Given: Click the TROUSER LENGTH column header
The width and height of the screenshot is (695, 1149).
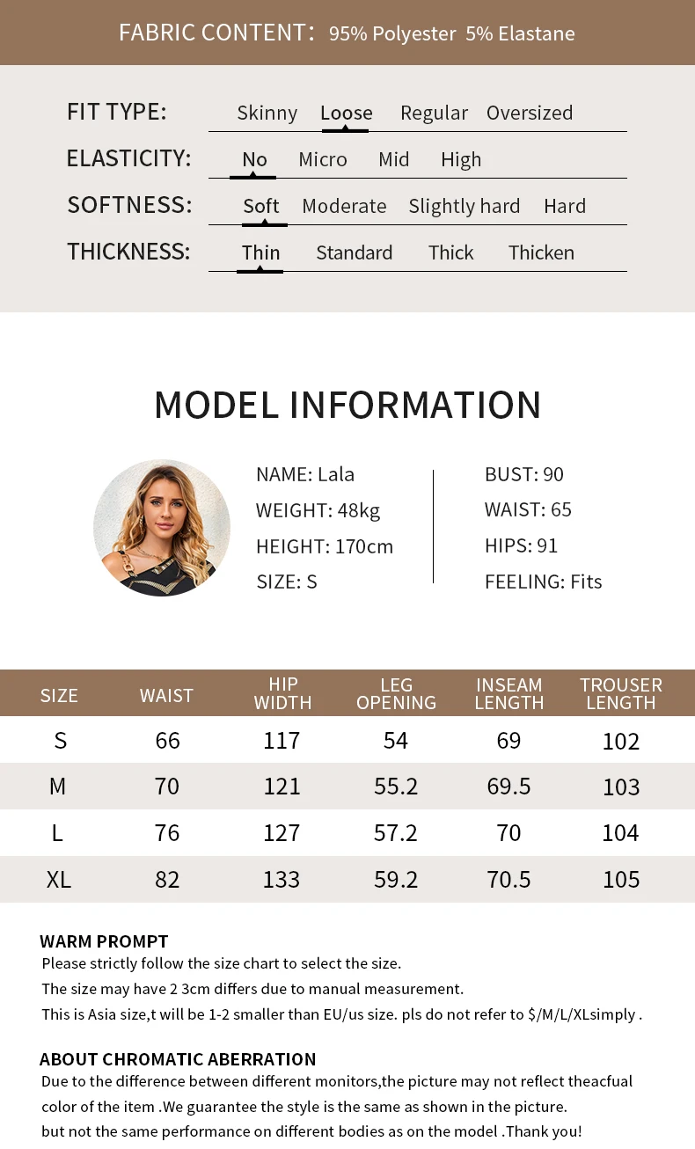Looking at the screenshot, I should 621,693.
